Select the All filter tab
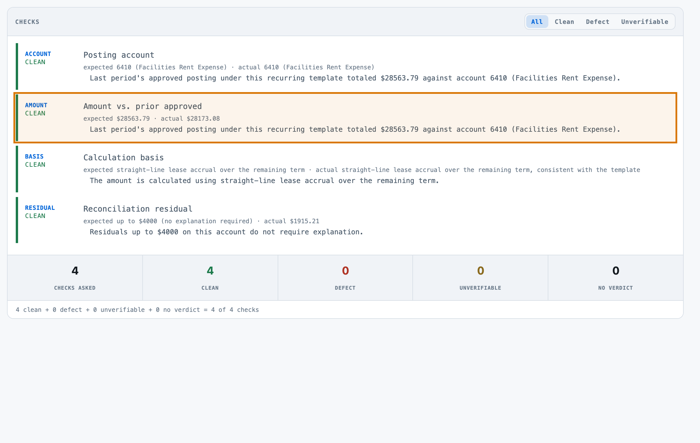The width and height of the screenshot is (700, 443). (537, 22)
